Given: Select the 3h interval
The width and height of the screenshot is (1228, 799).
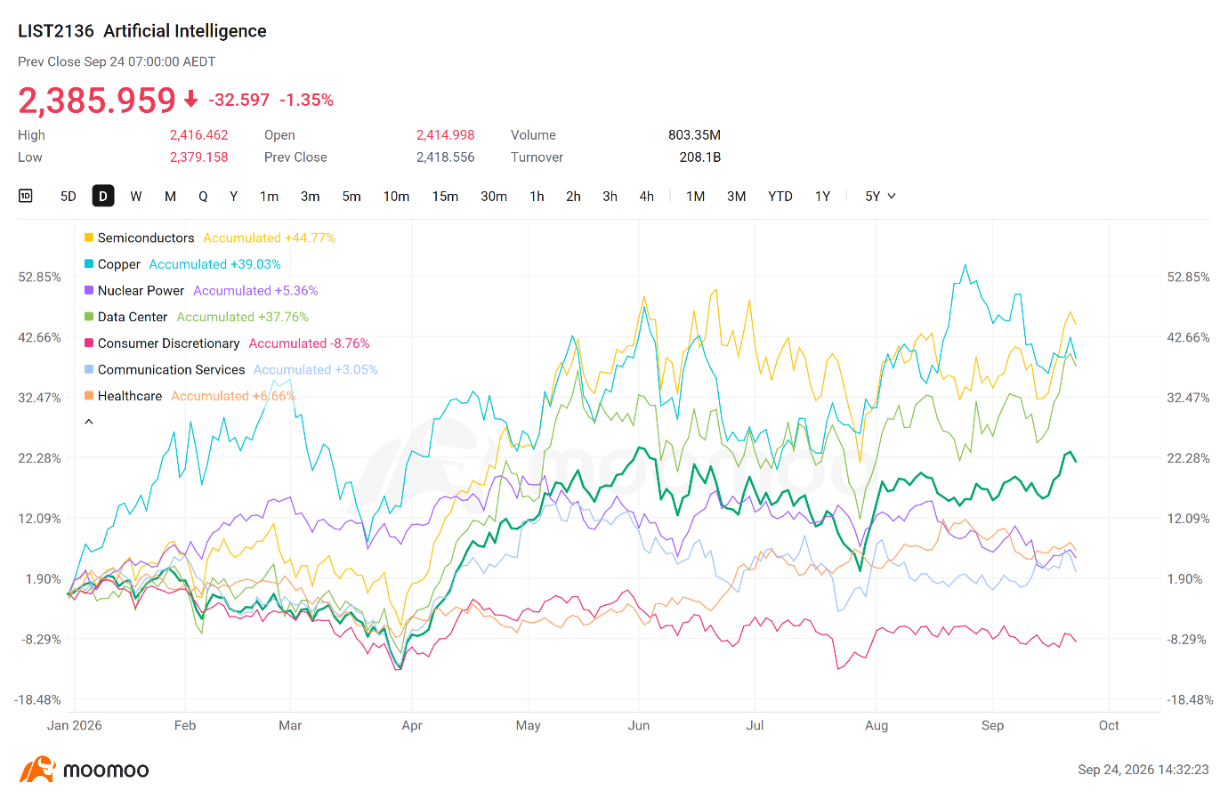Looking at the screenshot, I should click(610, 196).
